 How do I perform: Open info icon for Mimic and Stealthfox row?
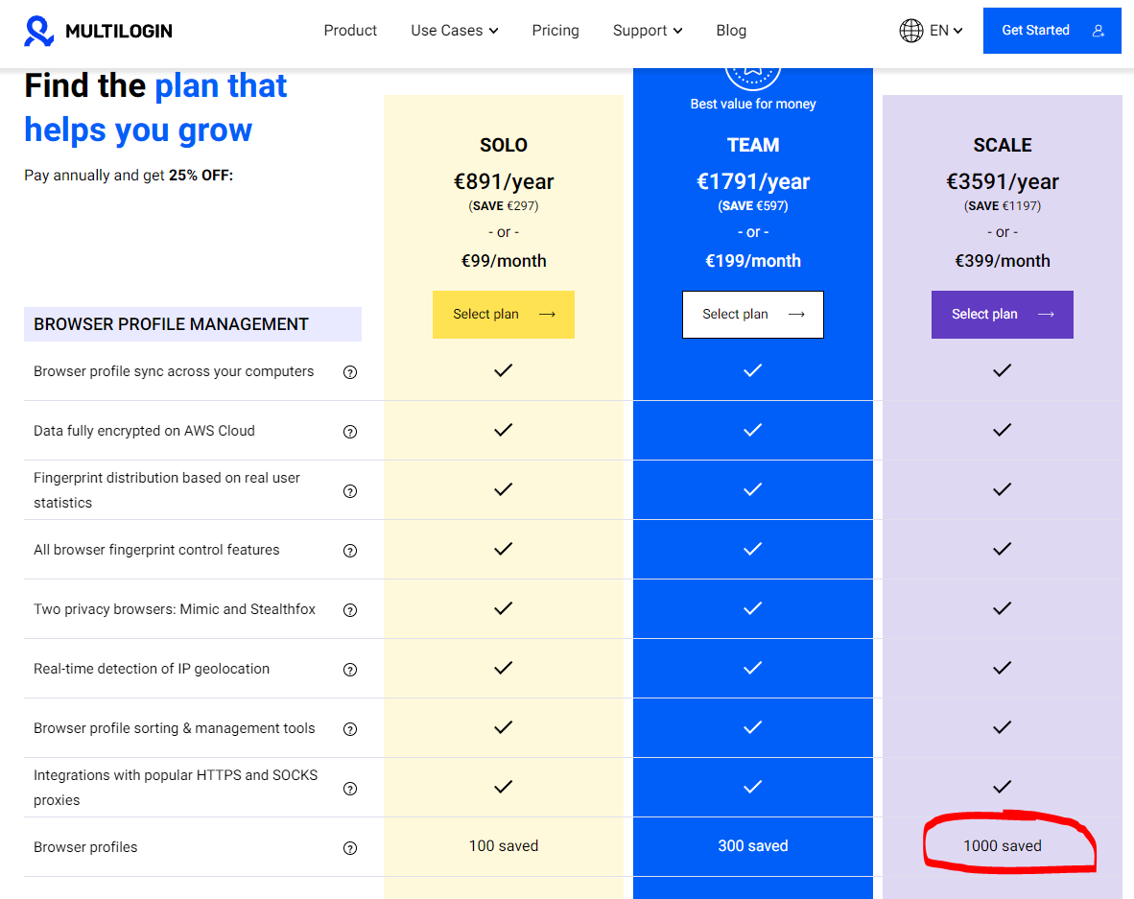(350, 609)
